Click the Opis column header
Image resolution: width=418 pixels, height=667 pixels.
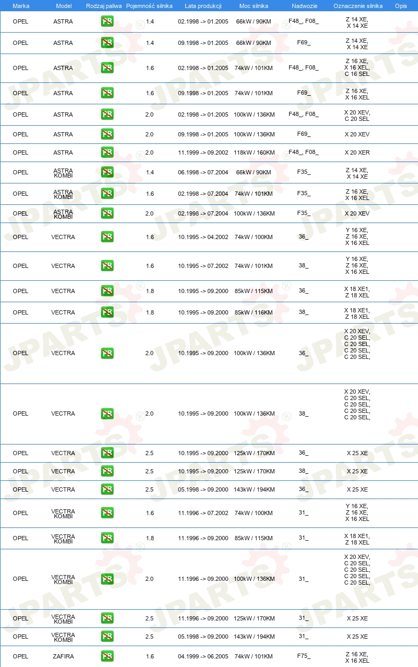pyautogui.click(x=400, y=5)
